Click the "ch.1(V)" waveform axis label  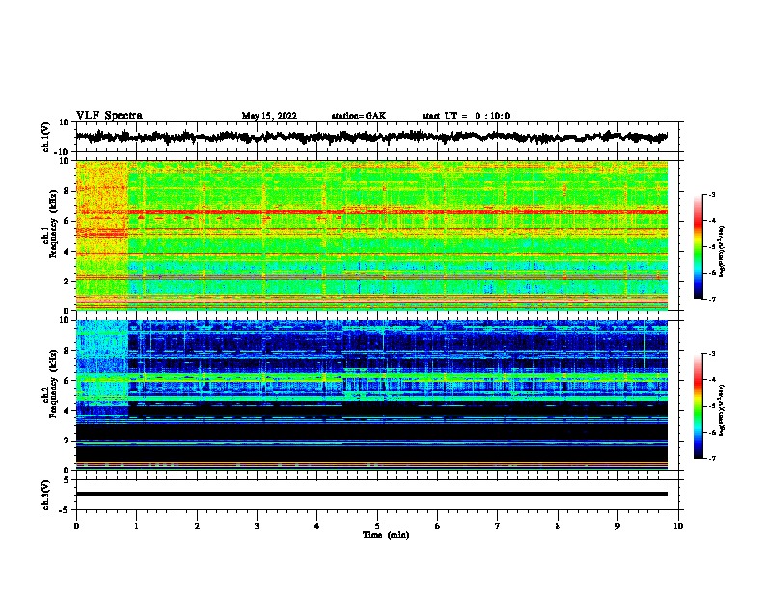pos(46,137)
